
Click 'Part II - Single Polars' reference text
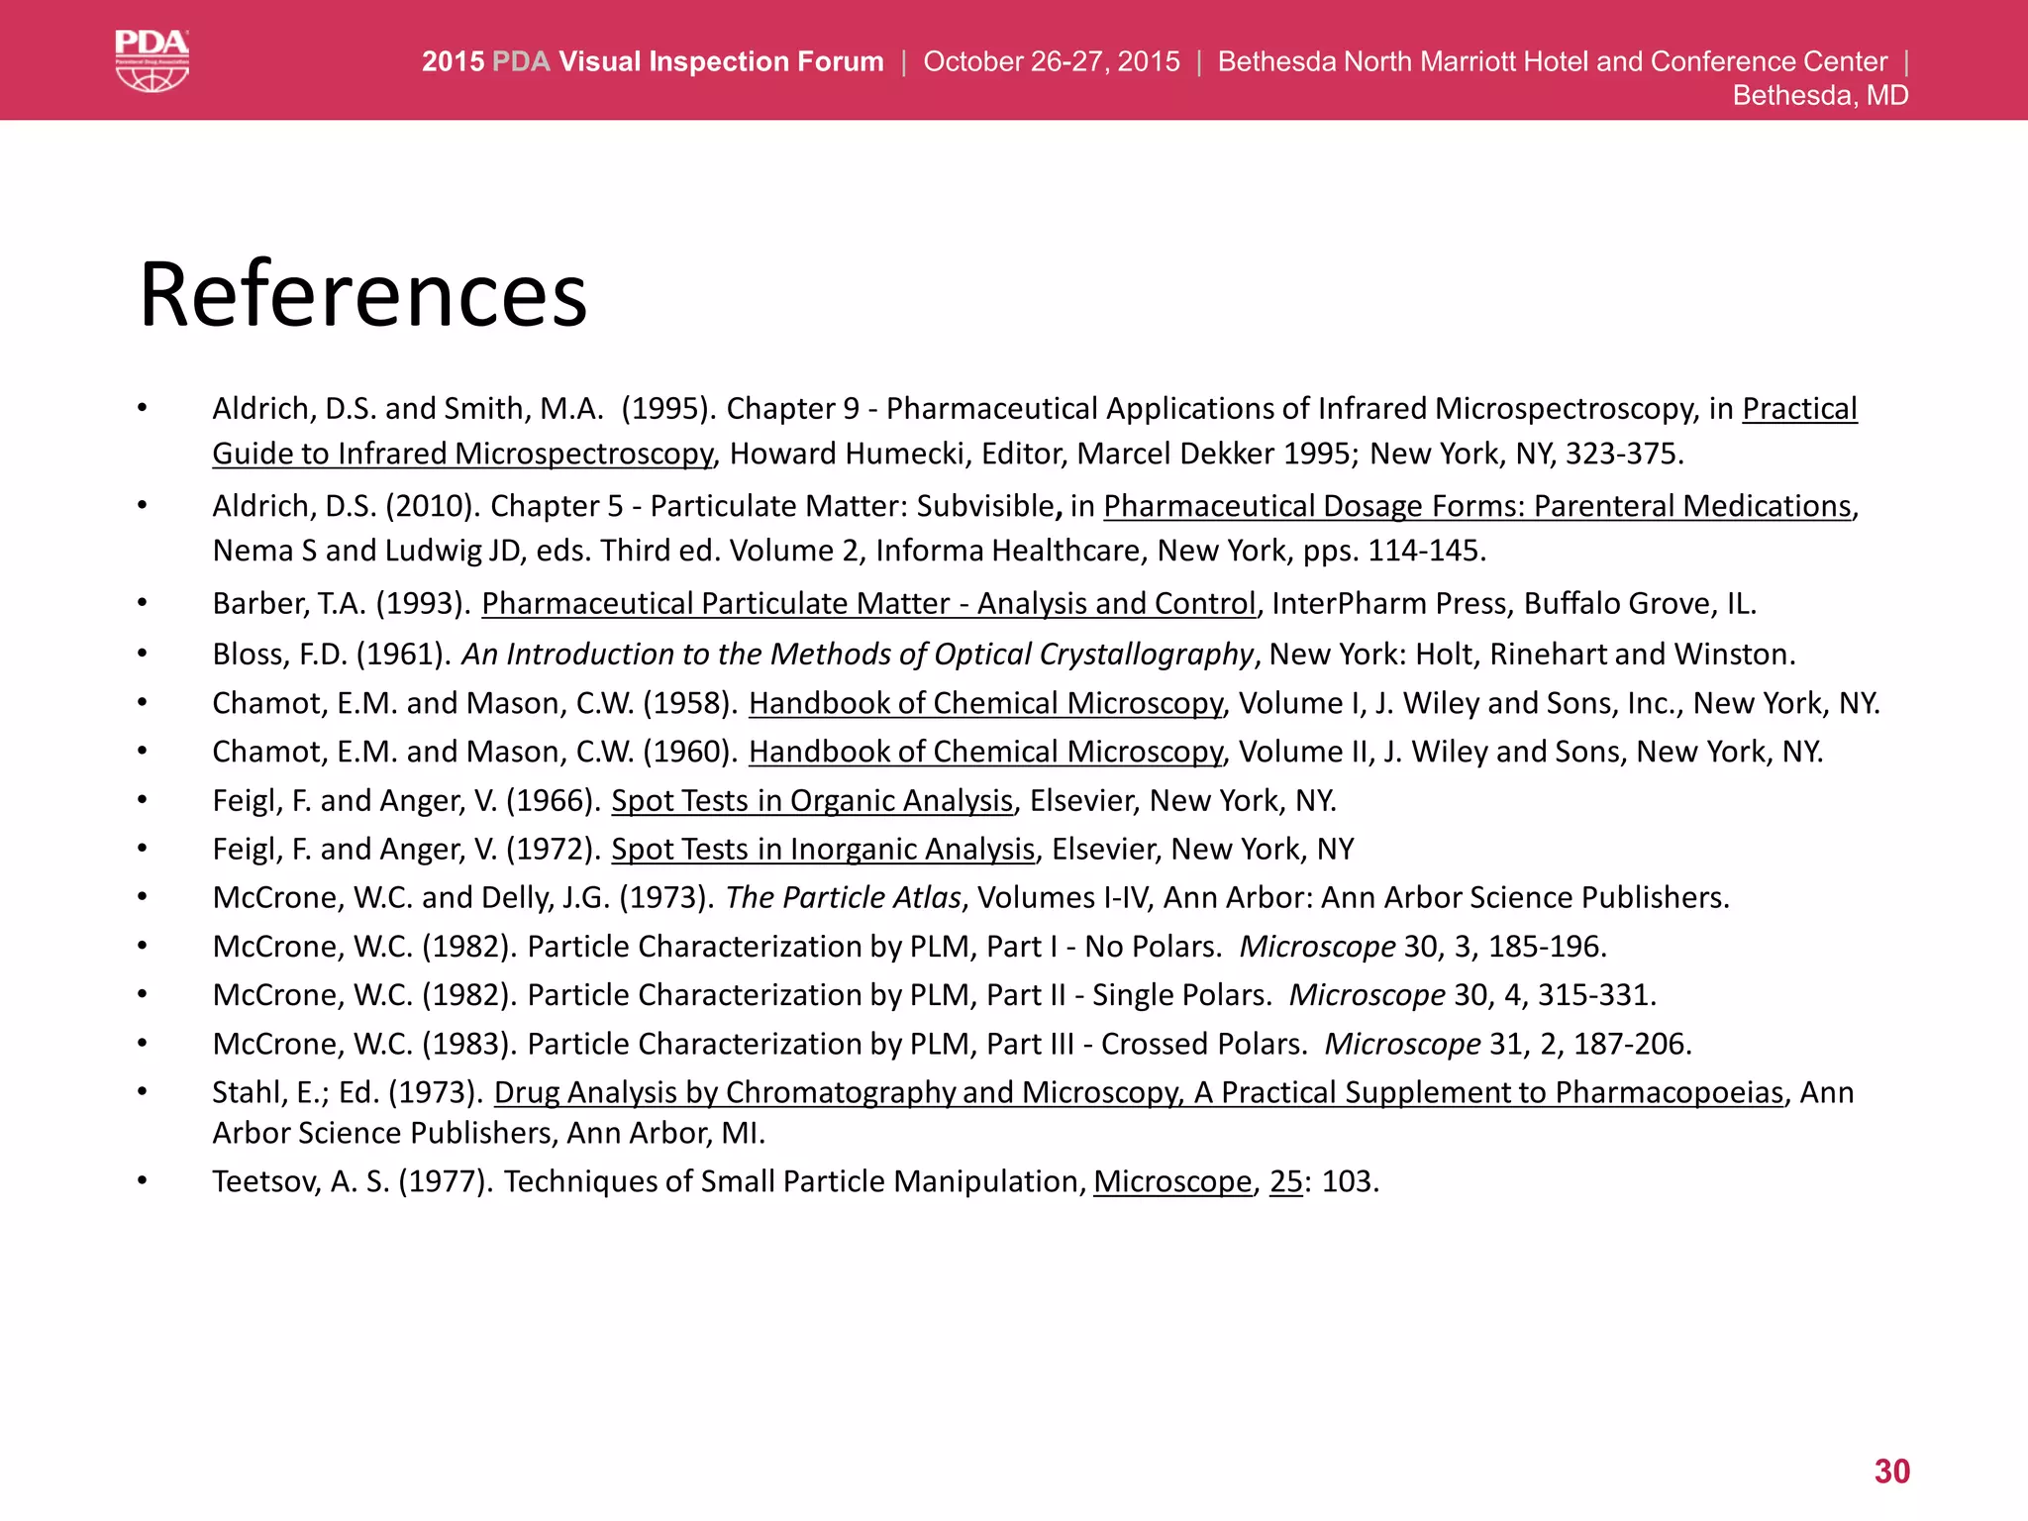[x=1130, y=995]
